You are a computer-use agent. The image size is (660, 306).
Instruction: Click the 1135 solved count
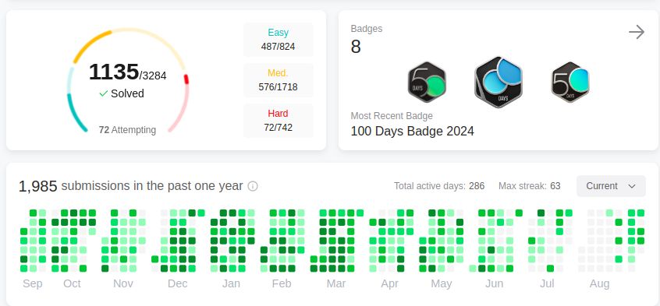point(114,72)
